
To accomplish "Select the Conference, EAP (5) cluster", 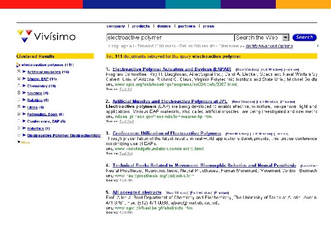I will point(46,121).
